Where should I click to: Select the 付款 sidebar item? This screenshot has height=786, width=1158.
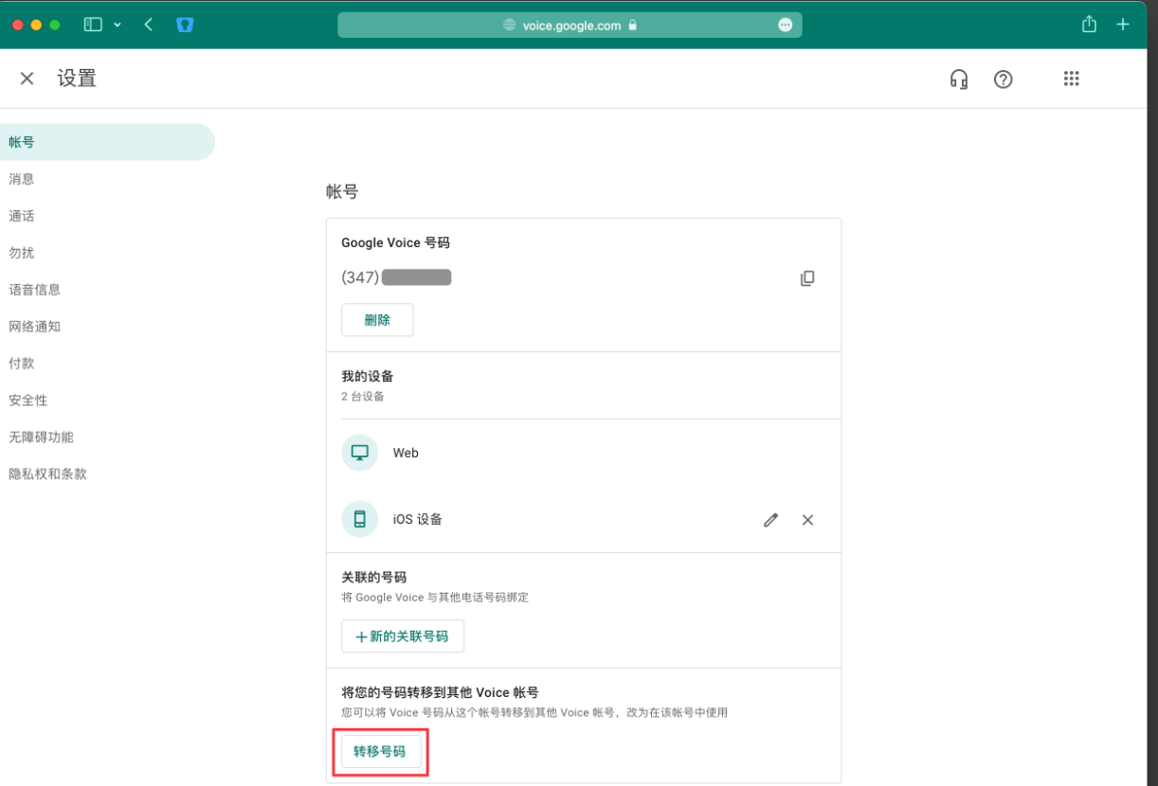[x=107, y=364]
